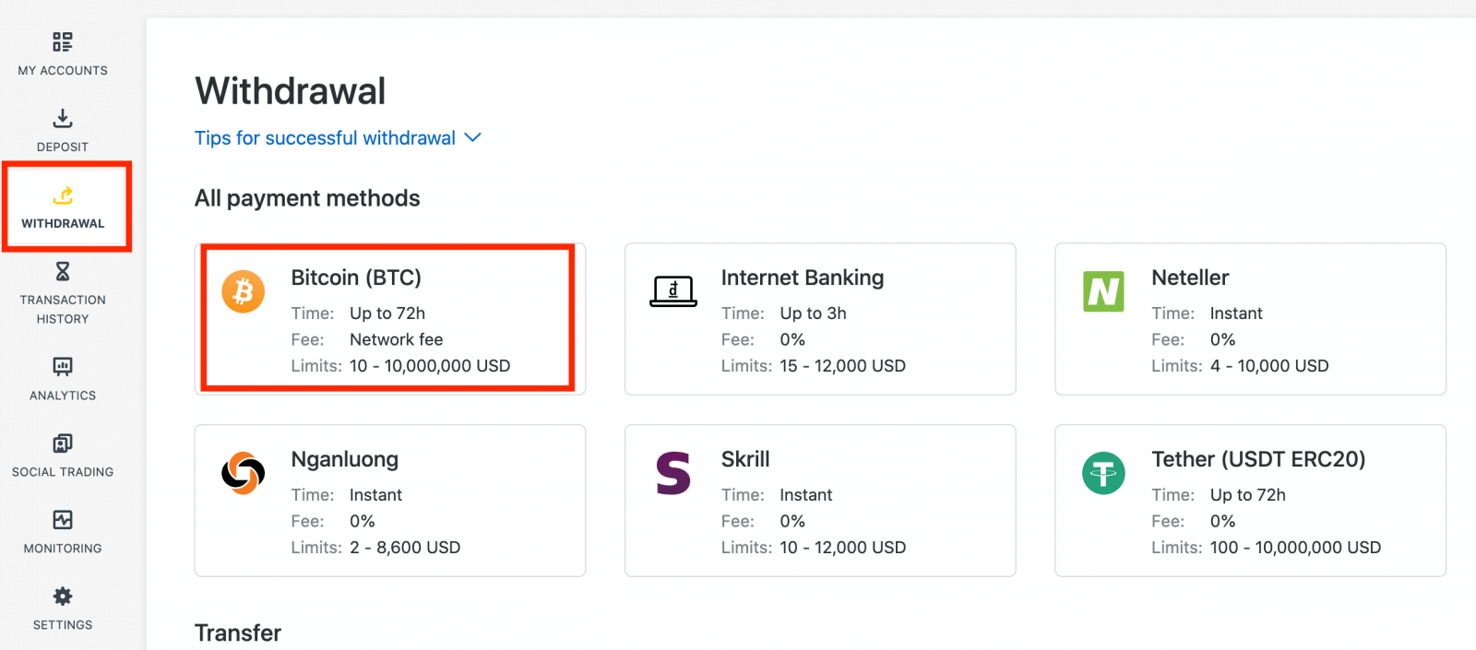Image resolution: width=1476 pixels, height=650 pixels.
Task: Click the highlighted Withdrawal icon
Action: 62,195
